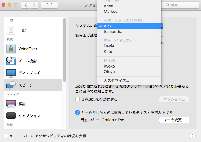
Task: Select VoiceOver text in sidebar
Action: [x=28, y=49]
